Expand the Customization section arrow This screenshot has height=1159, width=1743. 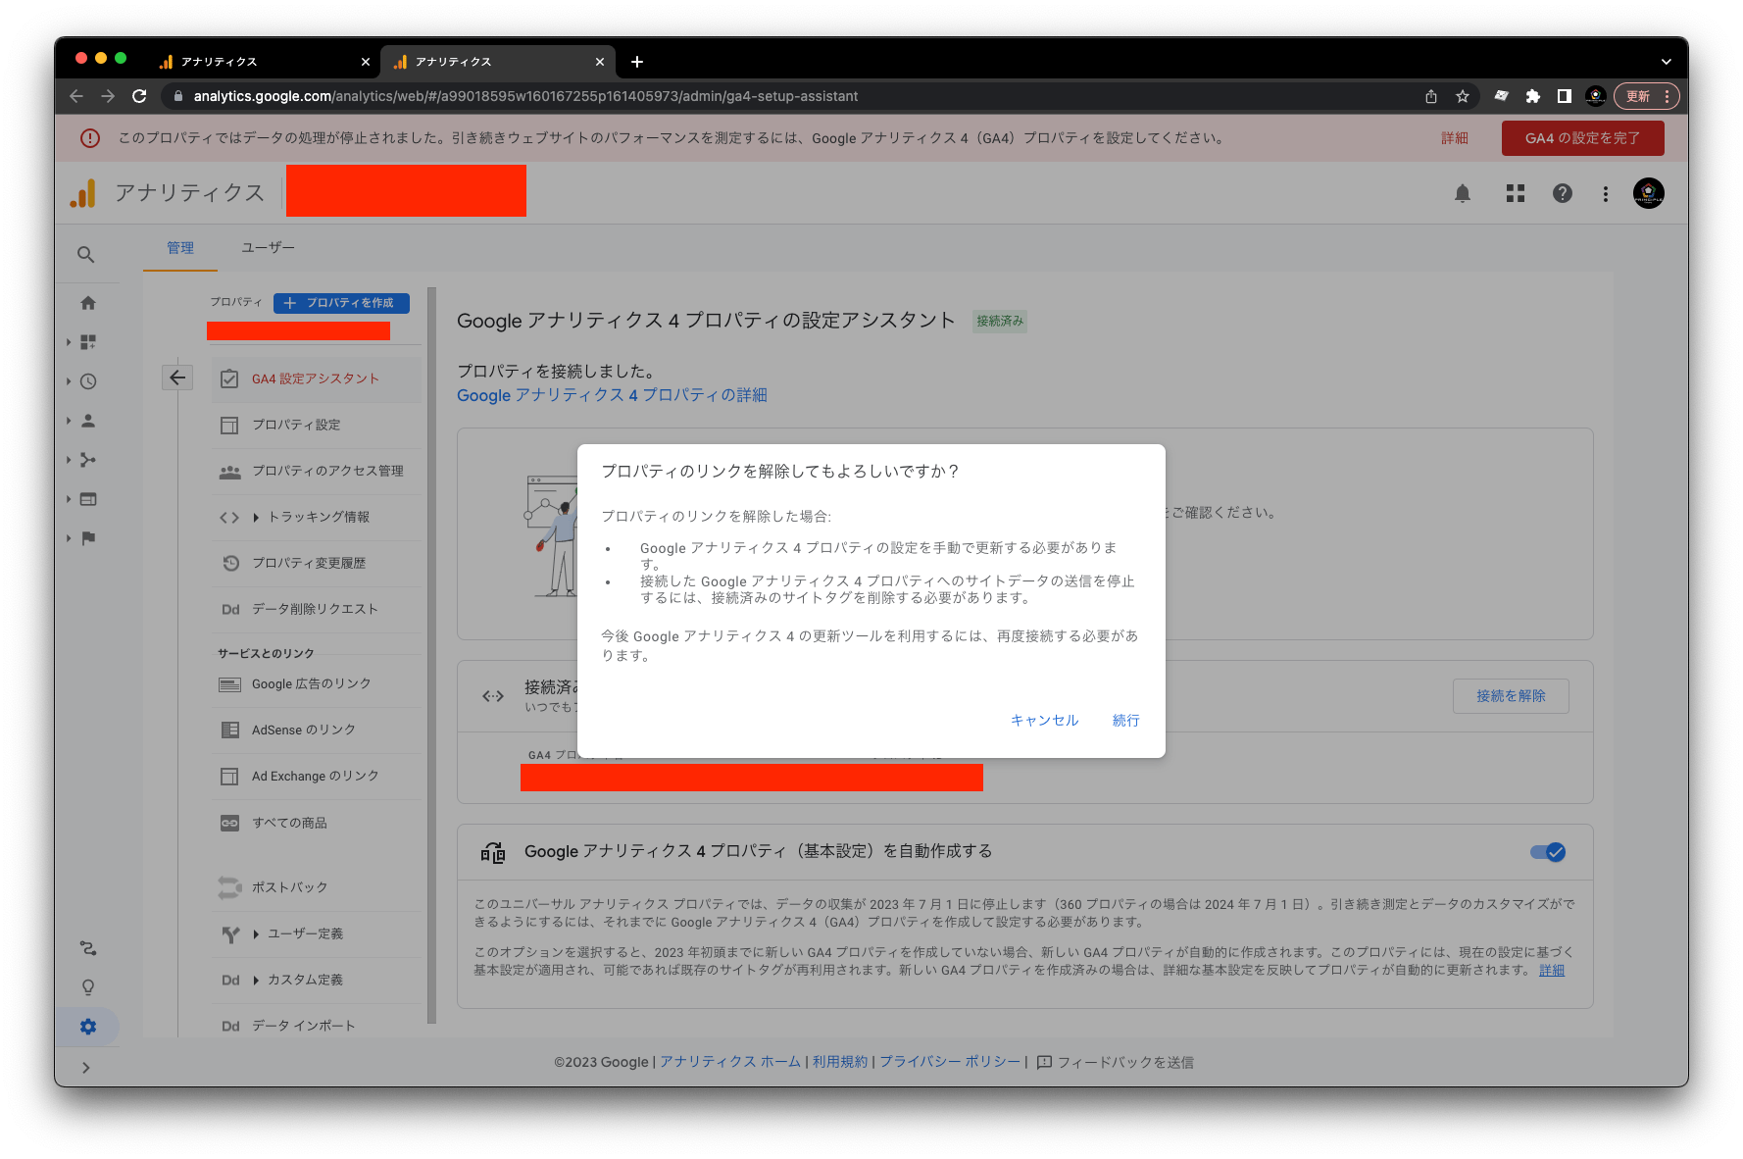pyautogui.click(x=69, y=342)
